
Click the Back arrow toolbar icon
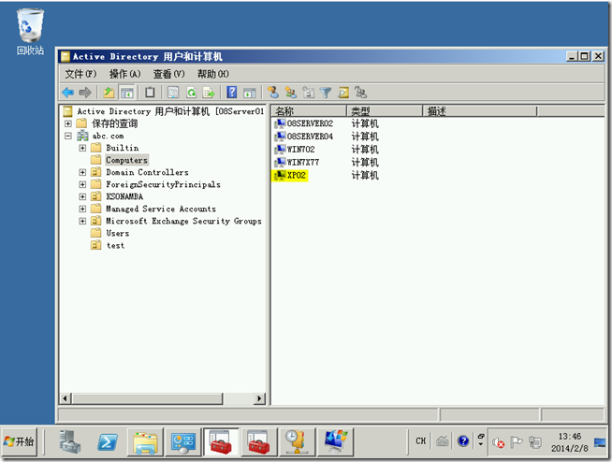(x=68, y=93)
